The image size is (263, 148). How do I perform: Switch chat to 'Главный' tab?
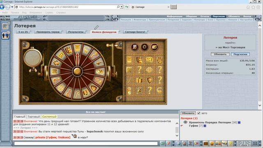19,116
